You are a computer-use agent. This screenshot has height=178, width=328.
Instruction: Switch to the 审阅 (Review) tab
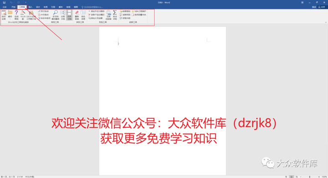pos(68,7)
